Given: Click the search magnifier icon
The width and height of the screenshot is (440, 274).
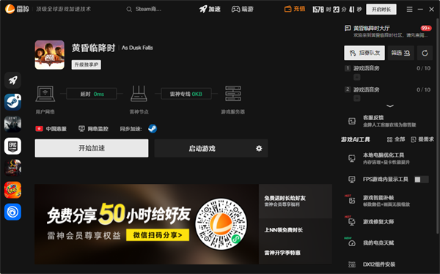Looking at the screenshot, I should click(x=129, y=10).
